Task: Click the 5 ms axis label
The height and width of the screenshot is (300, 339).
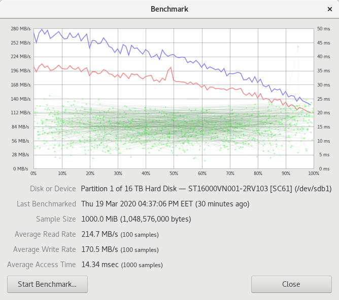Action: (x=324, y=155)
